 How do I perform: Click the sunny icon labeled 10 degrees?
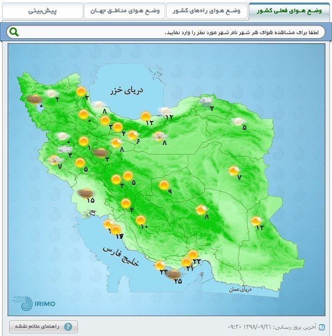click(140, 220)
